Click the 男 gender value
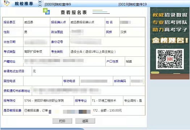Viewport: 190px width, 130px height. click(26, 32)
